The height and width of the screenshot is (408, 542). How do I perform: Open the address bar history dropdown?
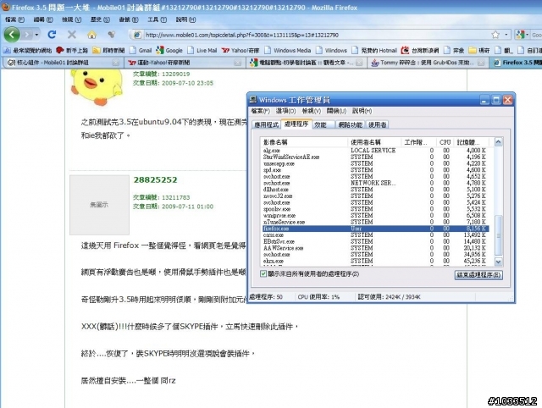(506, 35)
